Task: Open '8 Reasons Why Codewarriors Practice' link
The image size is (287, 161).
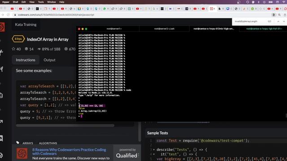Action: (69, 152)
